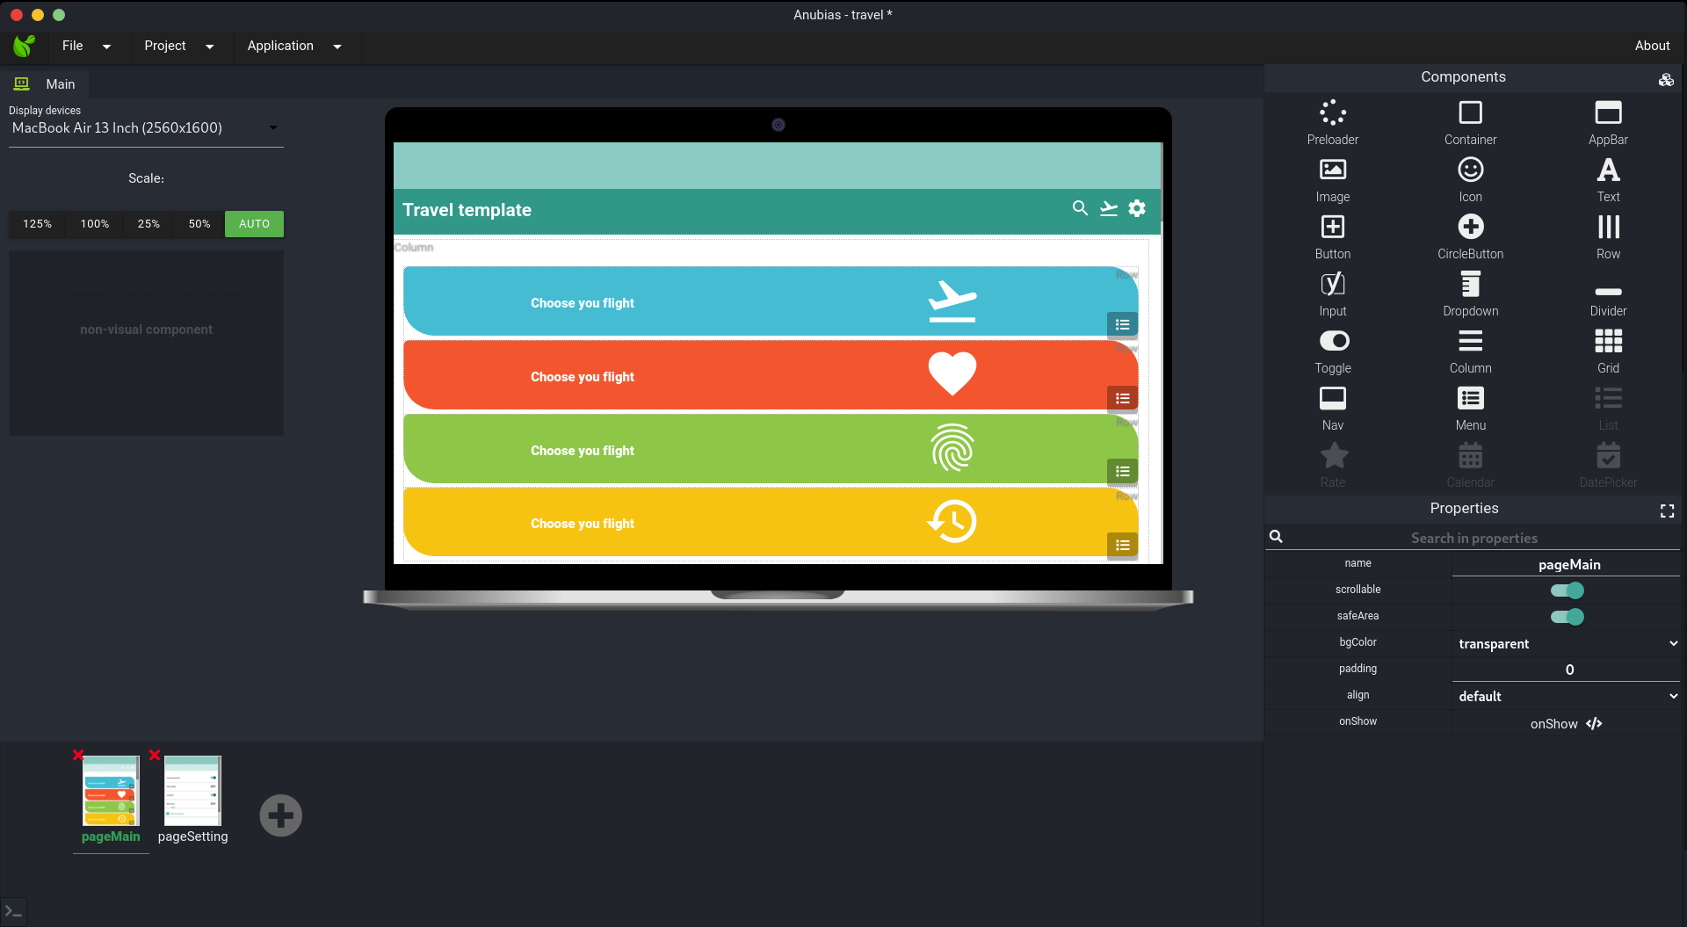1687x927 pixels.
Task: Click the Grid component icon
Action: coord(1607,342)
